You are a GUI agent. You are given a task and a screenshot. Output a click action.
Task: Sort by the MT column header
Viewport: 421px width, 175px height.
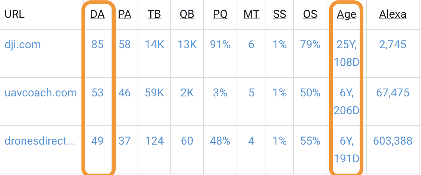(251, 14)
